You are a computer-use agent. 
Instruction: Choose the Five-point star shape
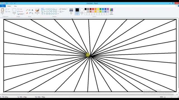47,14
